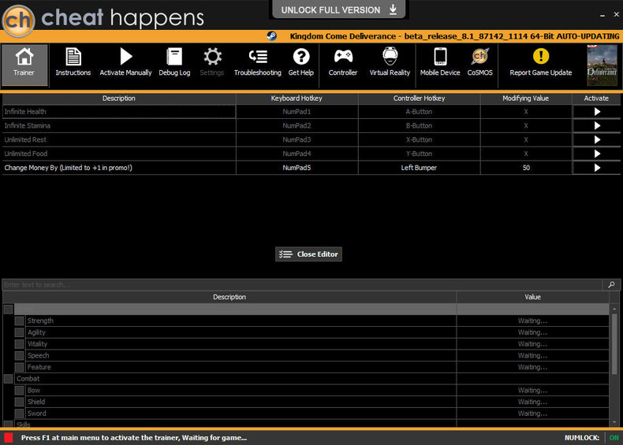The width and height of the screenshot is (623, 445).
Task: Click the NumPad5 keyboard hotkey cell
Action: [x=297, y=168]
